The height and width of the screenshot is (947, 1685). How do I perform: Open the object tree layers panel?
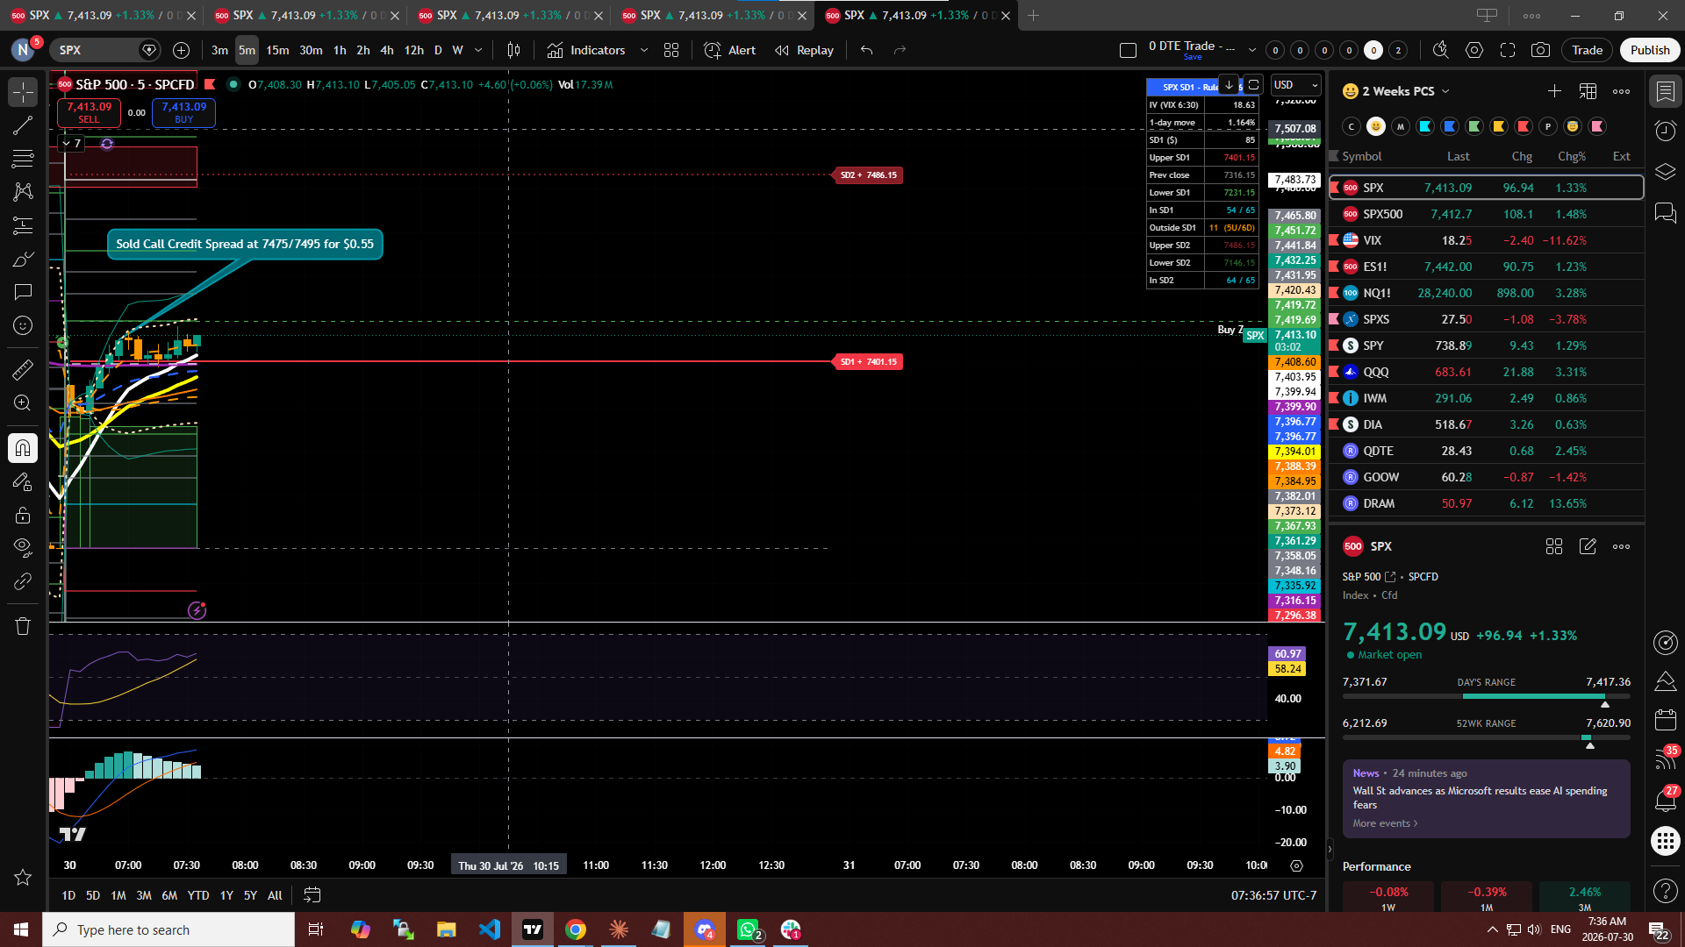tap(1665, 172)
